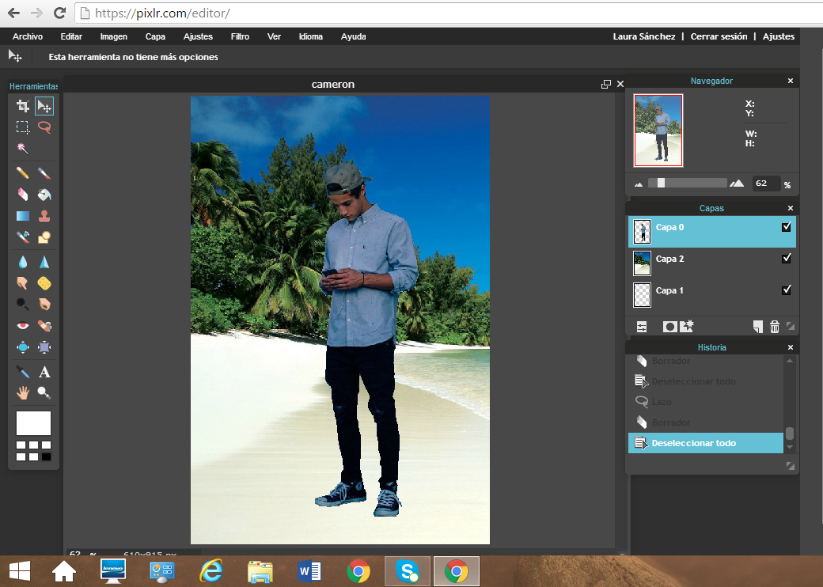Click the zoom-out small mountains icon in Navegador
Image resolution: width=823 pixels, height=587 pixels.
tap(639, 184)
